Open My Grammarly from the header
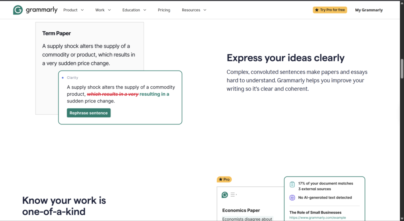 pos(369,10)
